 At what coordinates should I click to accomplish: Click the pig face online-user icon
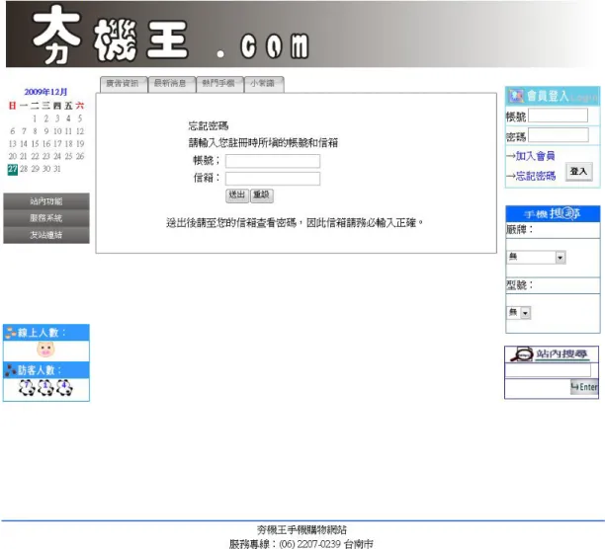45,350
